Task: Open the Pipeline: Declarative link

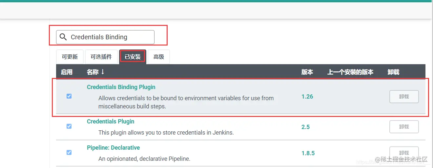Action: tap(113, 148)
